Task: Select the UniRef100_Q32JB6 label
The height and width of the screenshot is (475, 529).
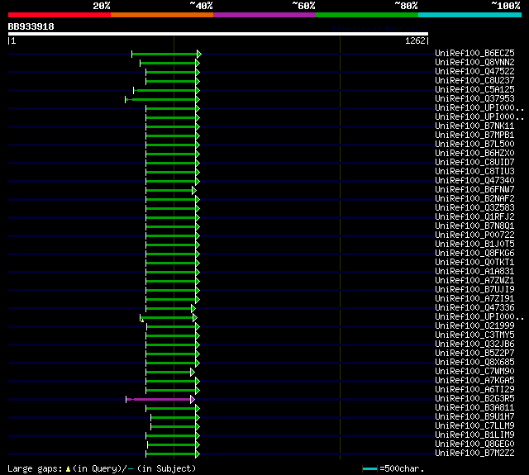Action: click(x=474, y=344)
